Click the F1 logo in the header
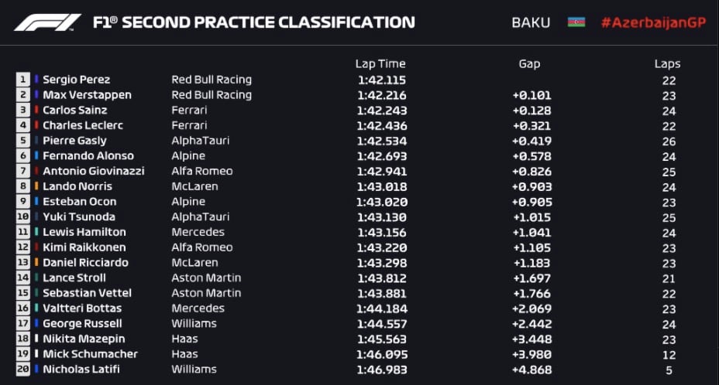The image size is (719, 385). coord(47,22)
